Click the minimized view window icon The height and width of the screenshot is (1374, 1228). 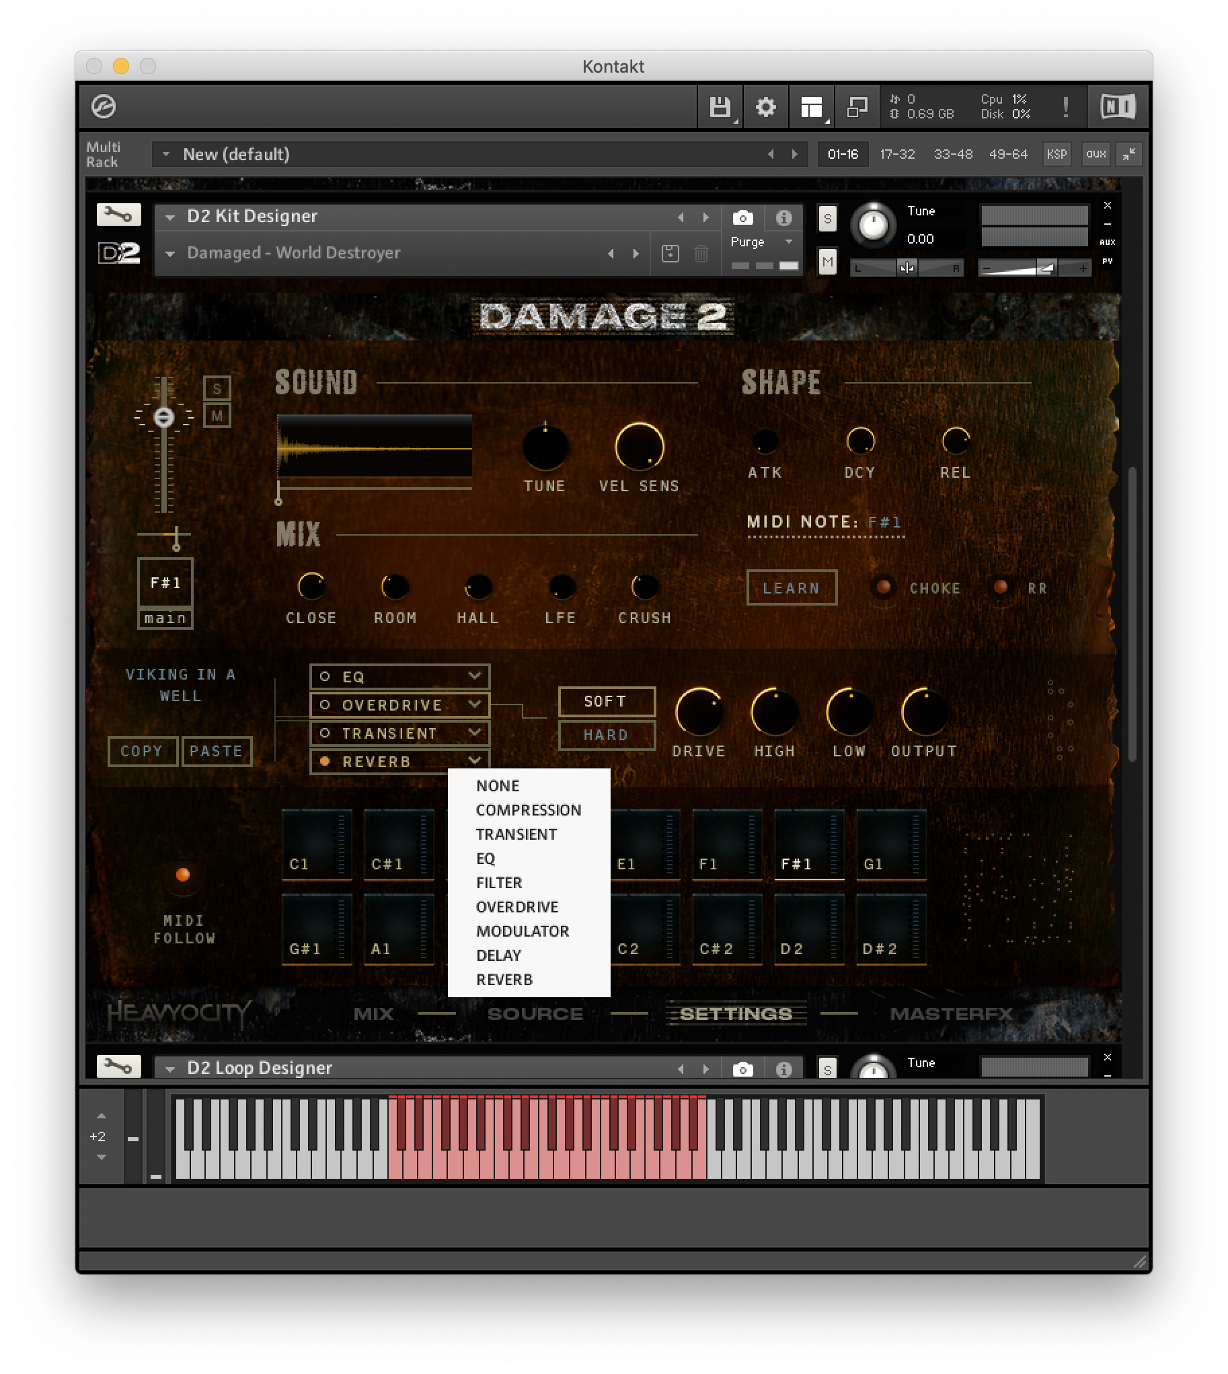(x=857, y=107)
